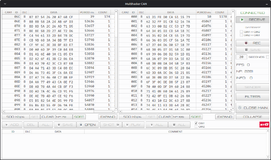Uncheck the CAN1 sender checkbox
271x160 pixels.
click(x=196, y=123)
